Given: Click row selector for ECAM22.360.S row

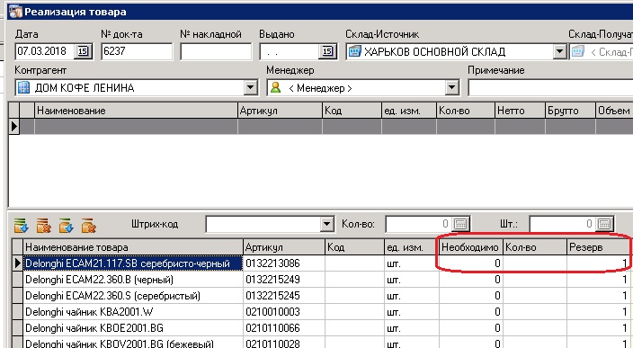Looking at the screenshot, I should pos(17,296).
